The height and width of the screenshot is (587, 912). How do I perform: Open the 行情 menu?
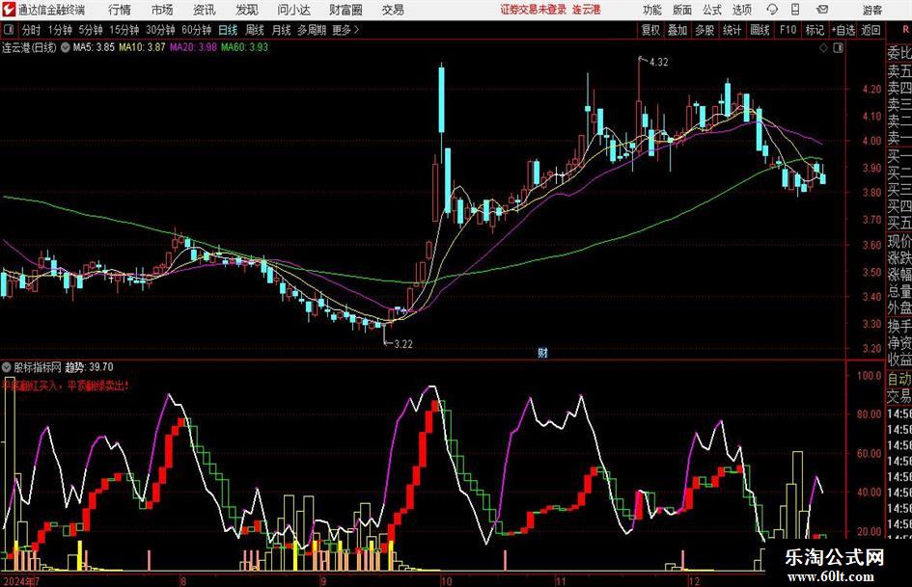[x=120, y=10]
